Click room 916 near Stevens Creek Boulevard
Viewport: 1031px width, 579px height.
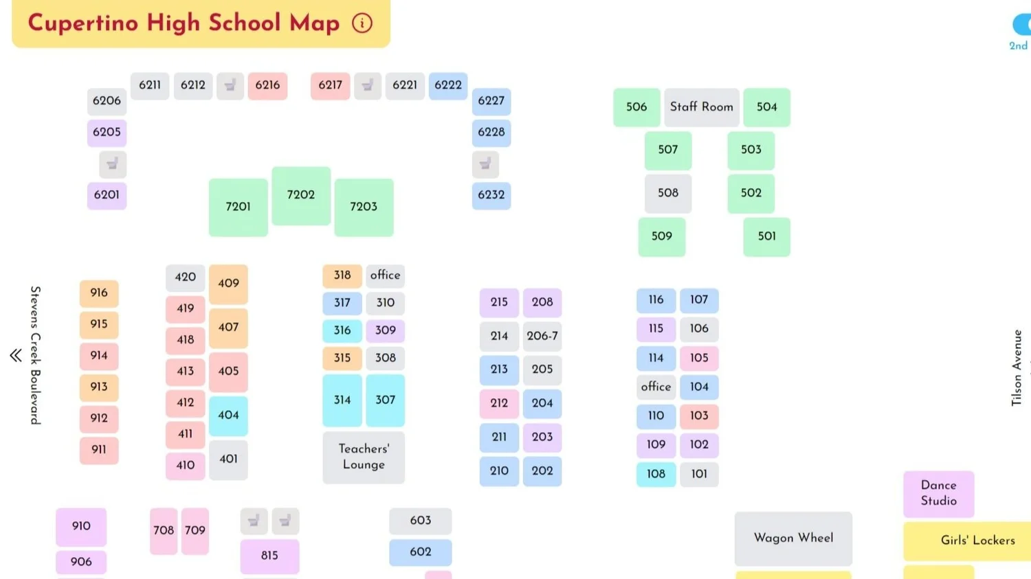(98, 293)
